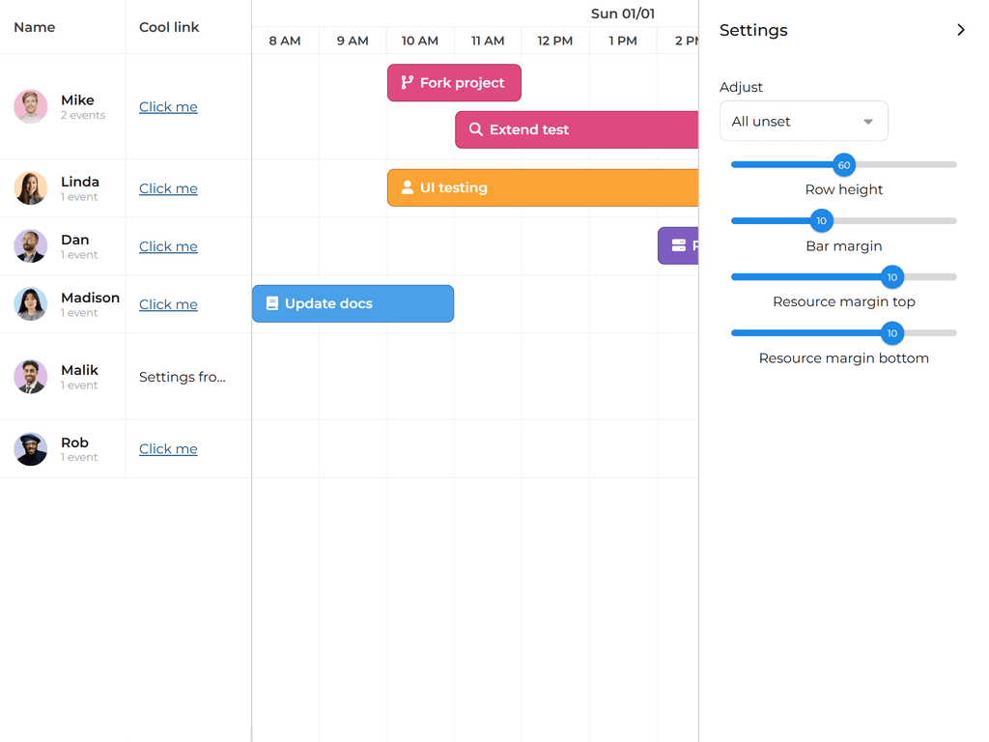The width and height of the screenshot is (989, 742).
Task: Click the fork icon on Fork project event
Action: tap(408, 83)
